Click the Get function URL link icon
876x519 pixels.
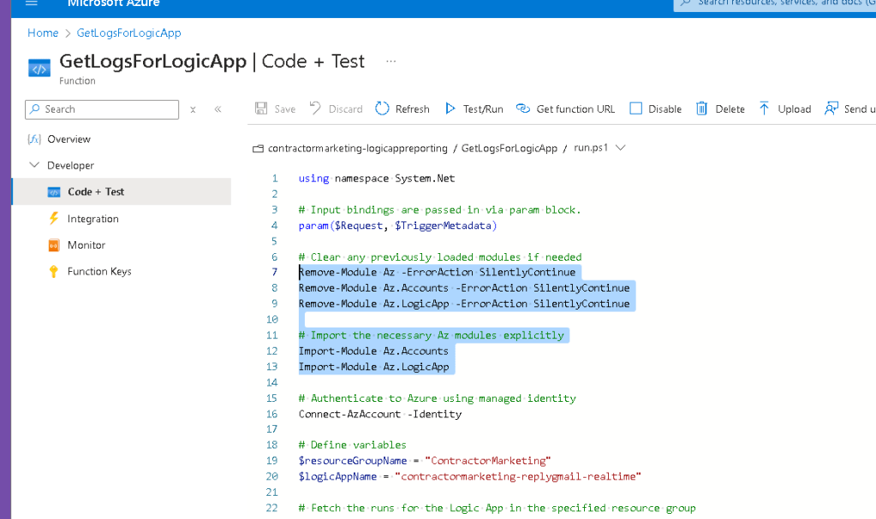523,109
